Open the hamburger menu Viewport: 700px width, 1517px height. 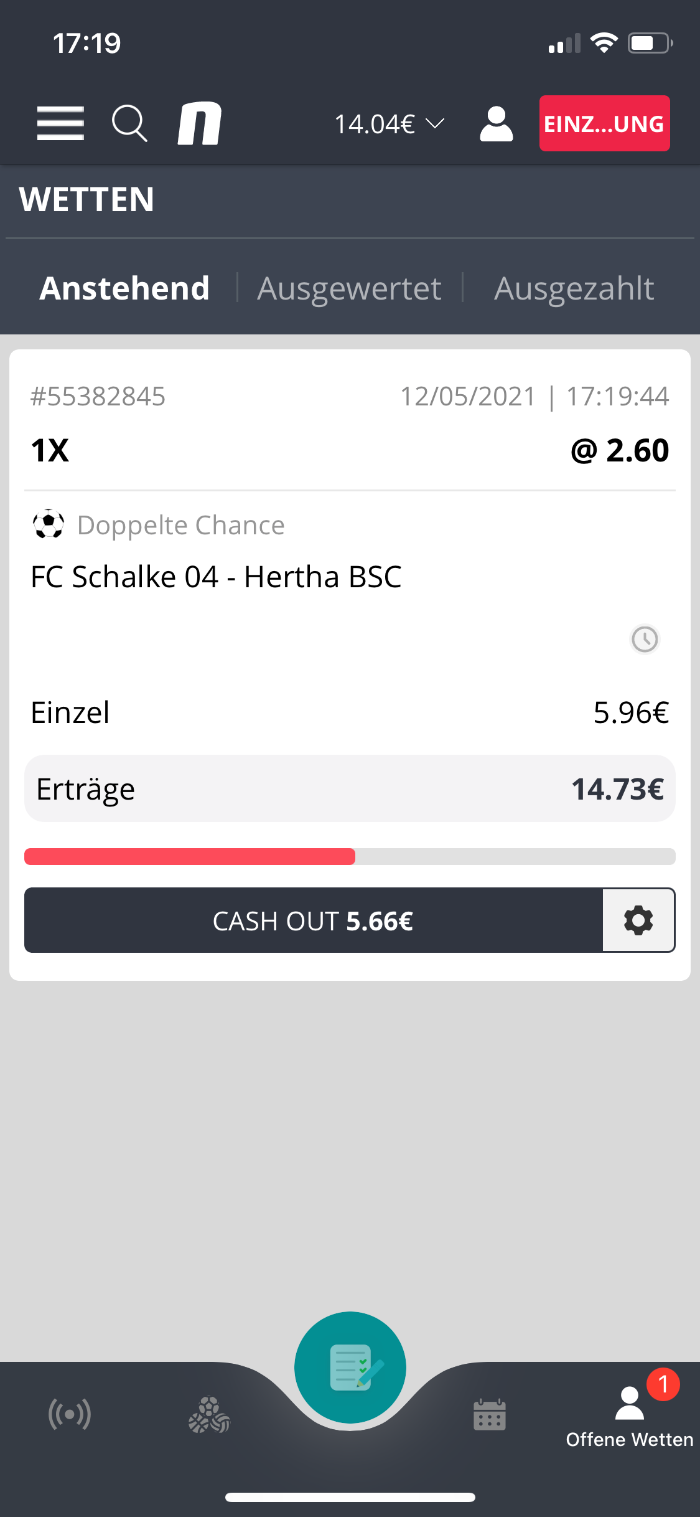click(60, 123)
